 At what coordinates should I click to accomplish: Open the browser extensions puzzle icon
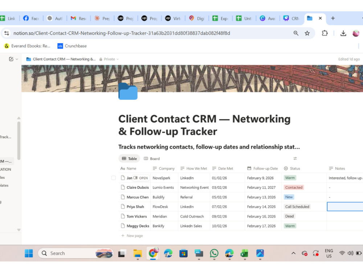[x=325, y=33]
